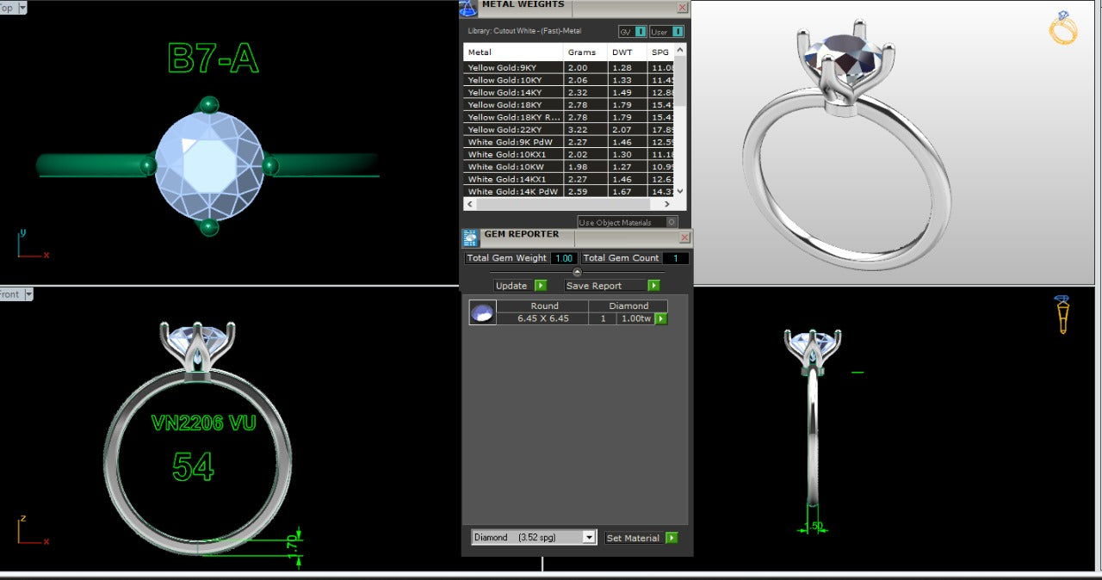Click the metal list scroll-right arrow
Viewport: 1102px width, 580px height.
[667, 204]
